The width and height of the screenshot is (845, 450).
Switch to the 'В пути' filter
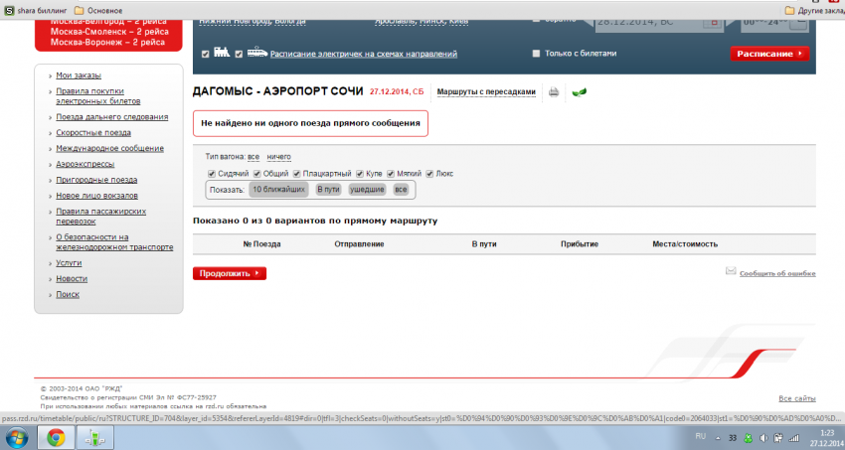point(328,189)
